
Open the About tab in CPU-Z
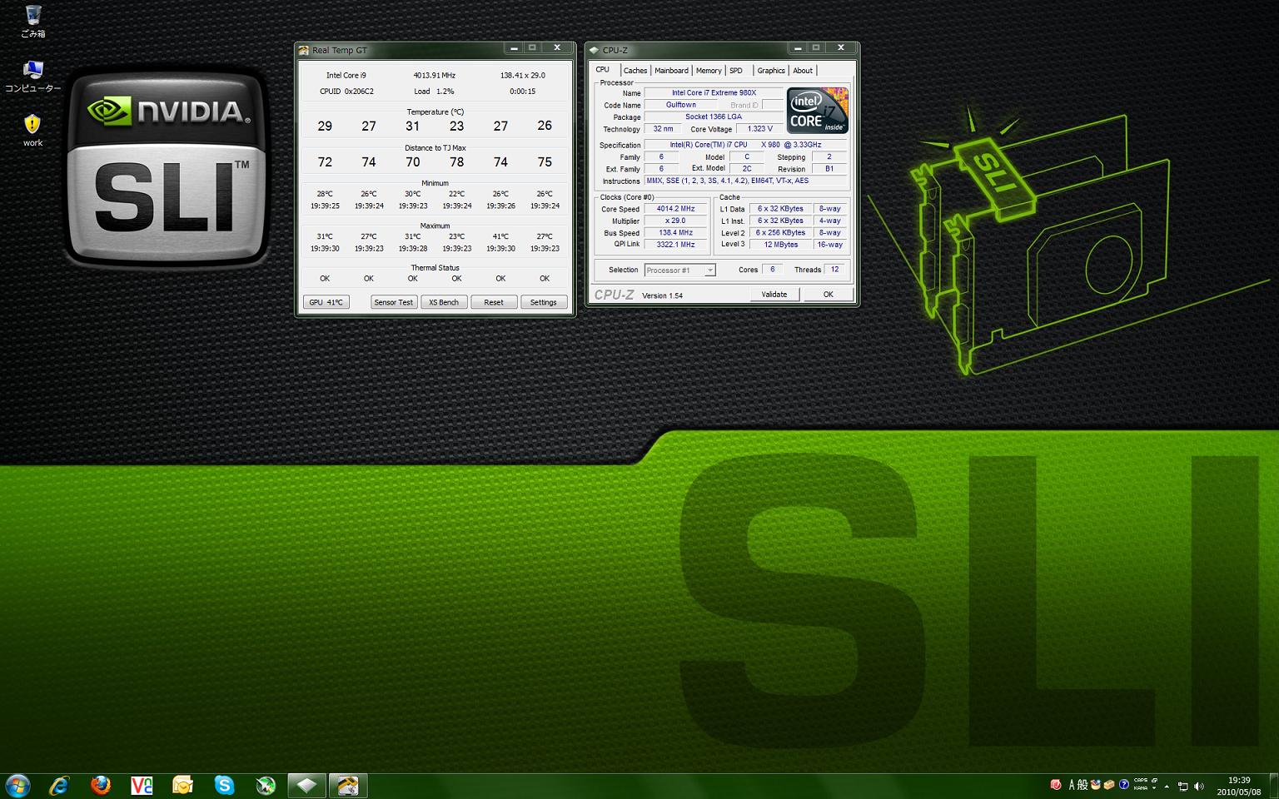click(x=803, y=71)
